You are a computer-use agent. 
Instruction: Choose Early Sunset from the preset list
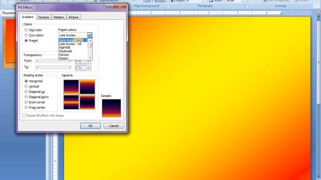pyautogui.click(x=73, y=40)
